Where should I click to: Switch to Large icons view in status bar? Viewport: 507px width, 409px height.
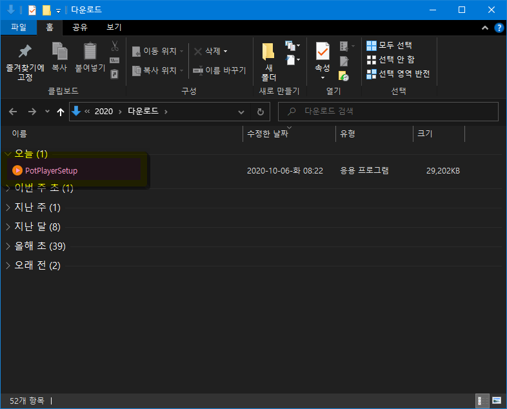[497, 401]
